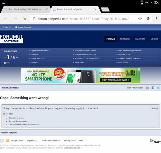Open the Change Theme selector
The height and width of the screenshot is (153, 161).
tap(17, 140)
